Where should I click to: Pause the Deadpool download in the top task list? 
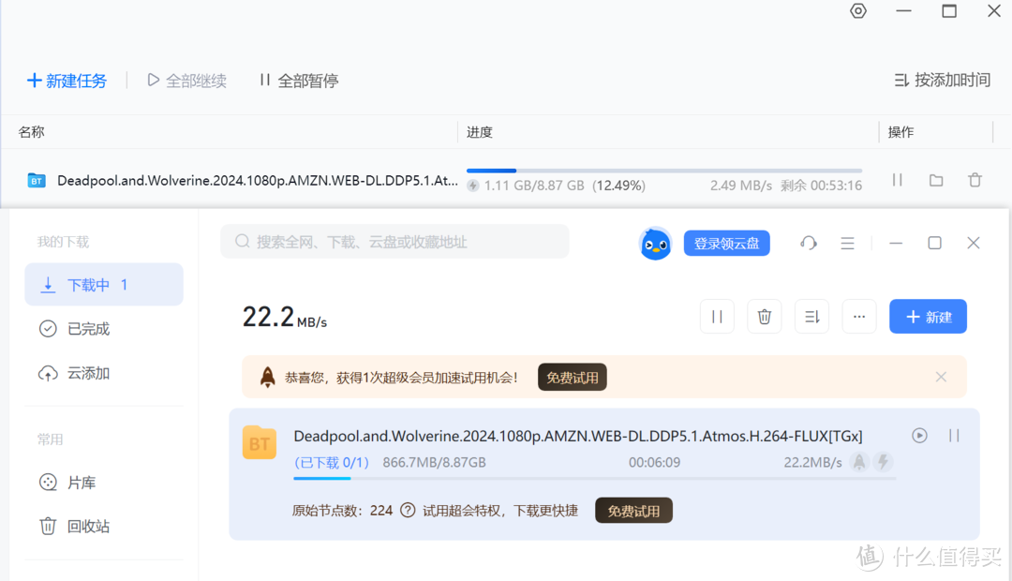click(897, 180)
